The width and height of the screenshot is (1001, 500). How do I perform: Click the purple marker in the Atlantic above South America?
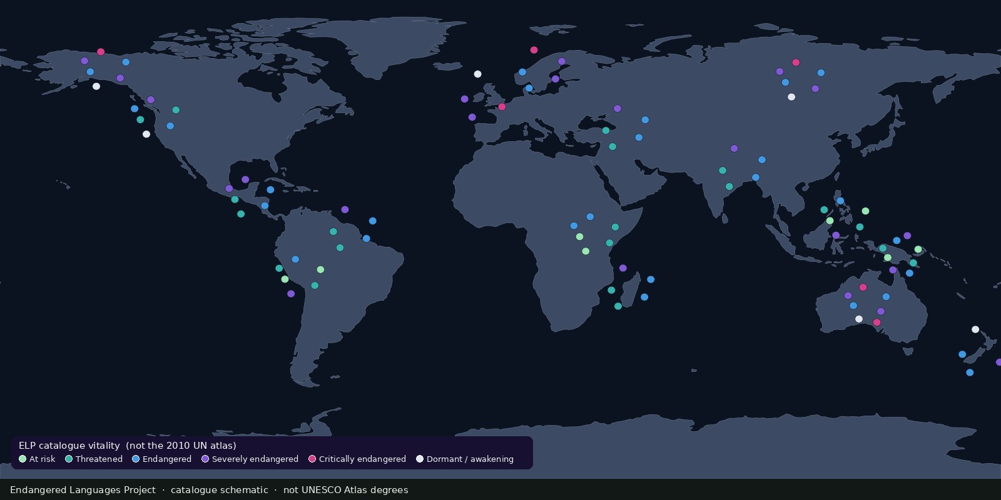pyautogui.click(x=345, y=210)
